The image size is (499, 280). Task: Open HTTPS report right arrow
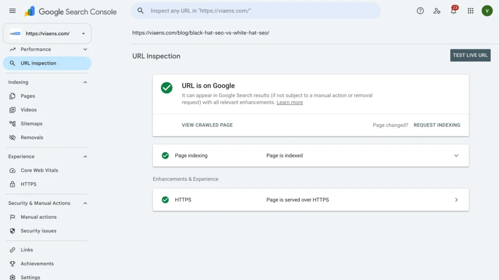pyautogui.click(x=456, y=200)
